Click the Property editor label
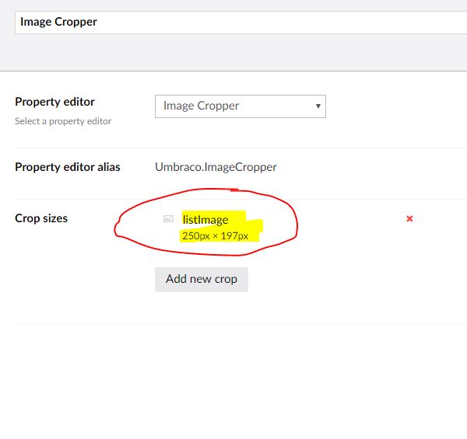Viewport: 467px width, 439px height. click(54, 102)
